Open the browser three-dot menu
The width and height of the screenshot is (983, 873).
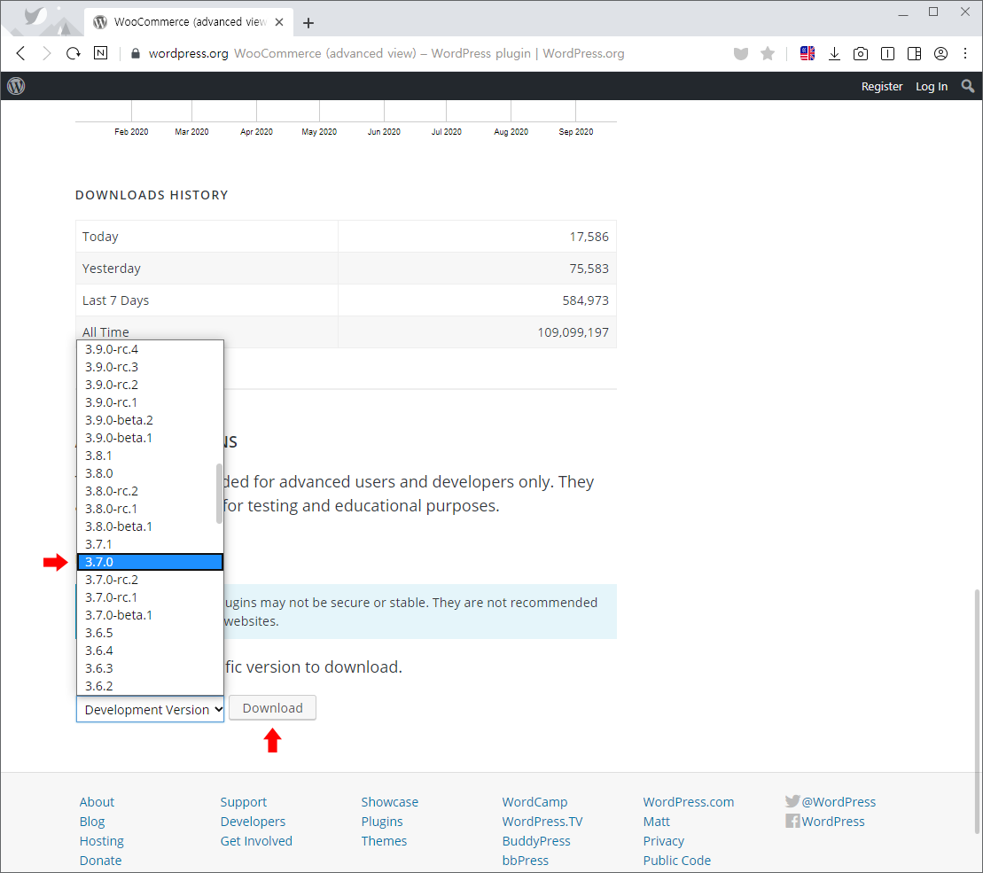(965, 54)
